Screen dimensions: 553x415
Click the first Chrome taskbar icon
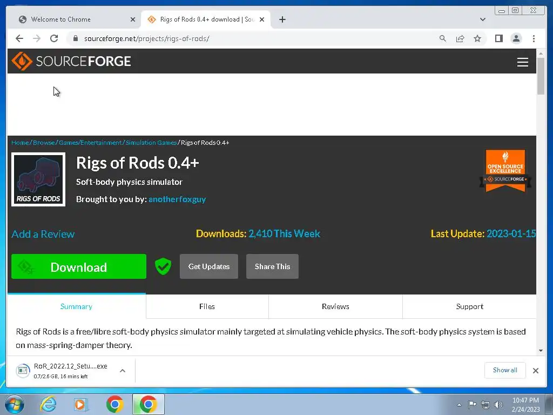pos(114,404)
